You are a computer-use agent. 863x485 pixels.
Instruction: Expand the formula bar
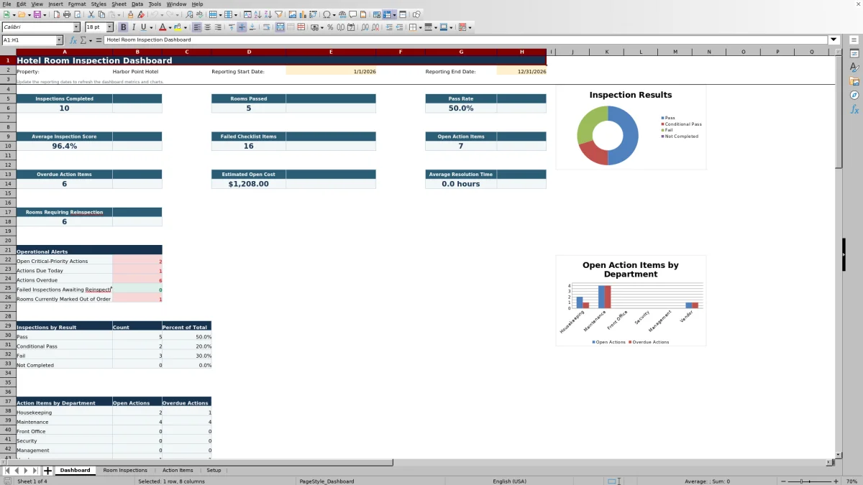point(834,40)
